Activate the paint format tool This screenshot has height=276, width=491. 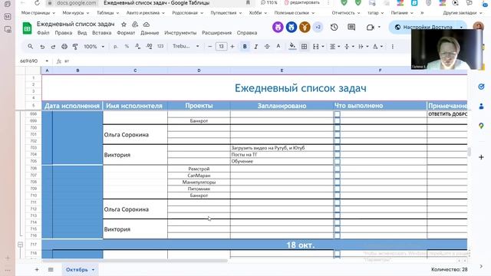[75, 47]
